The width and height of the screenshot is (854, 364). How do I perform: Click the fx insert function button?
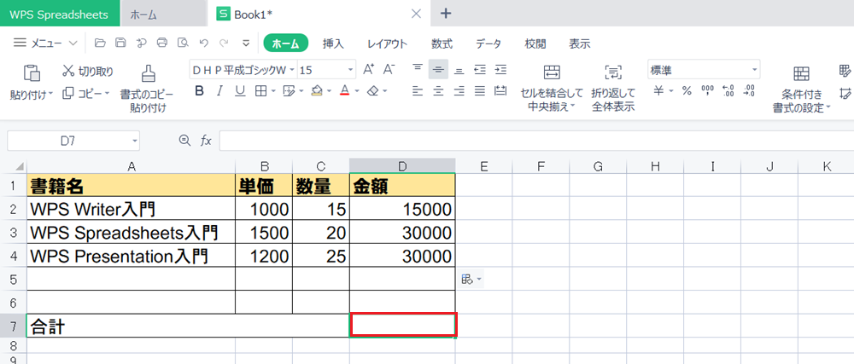point(206,142)
